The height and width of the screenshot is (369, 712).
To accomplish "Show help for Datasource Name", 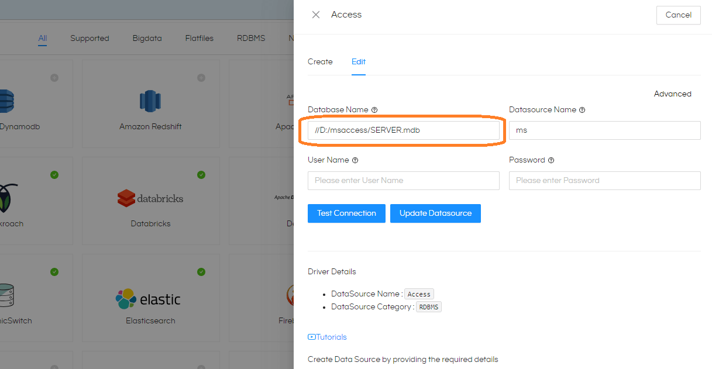I will 582,110.
